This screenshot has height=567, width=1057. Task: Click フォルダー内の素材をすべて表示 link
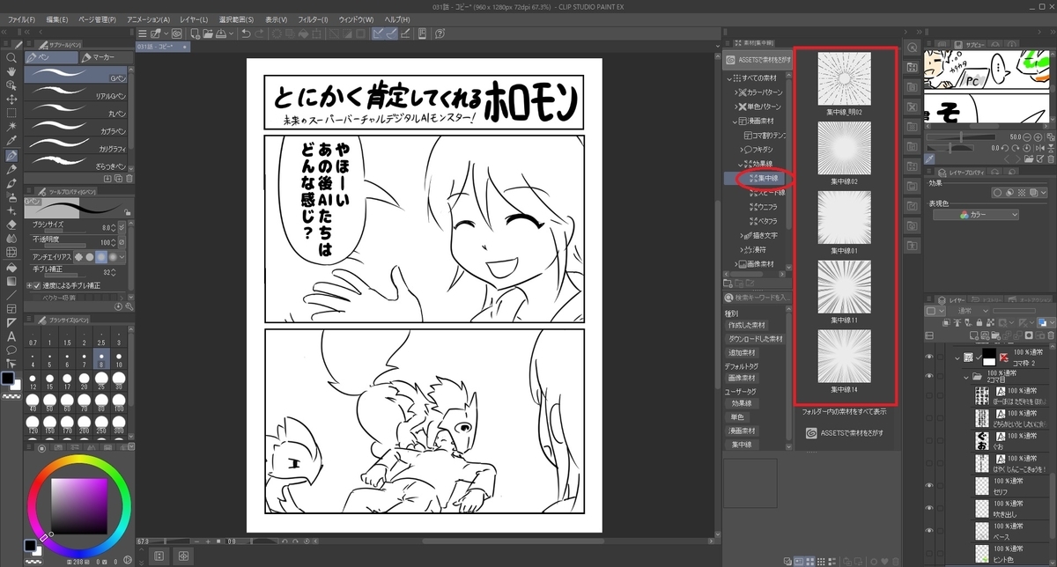[x=844, y=411]
